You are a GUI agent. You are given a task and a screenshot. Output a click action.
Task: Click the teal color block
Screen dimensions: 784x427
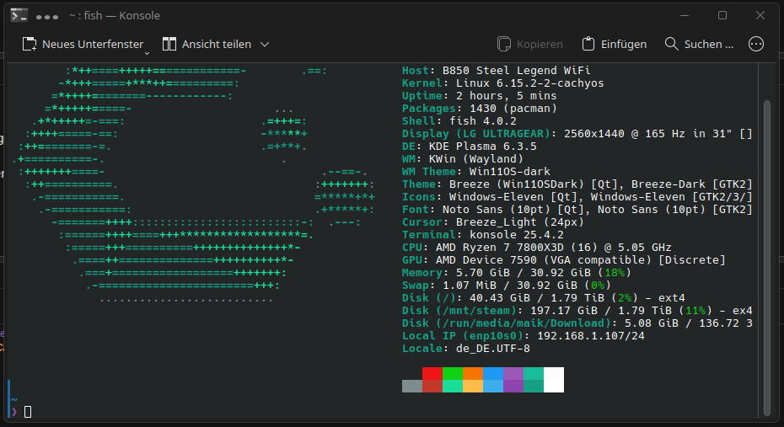pos(534,374)
